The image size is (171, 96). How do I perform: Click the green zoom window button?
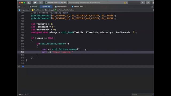tap(24, 3)
